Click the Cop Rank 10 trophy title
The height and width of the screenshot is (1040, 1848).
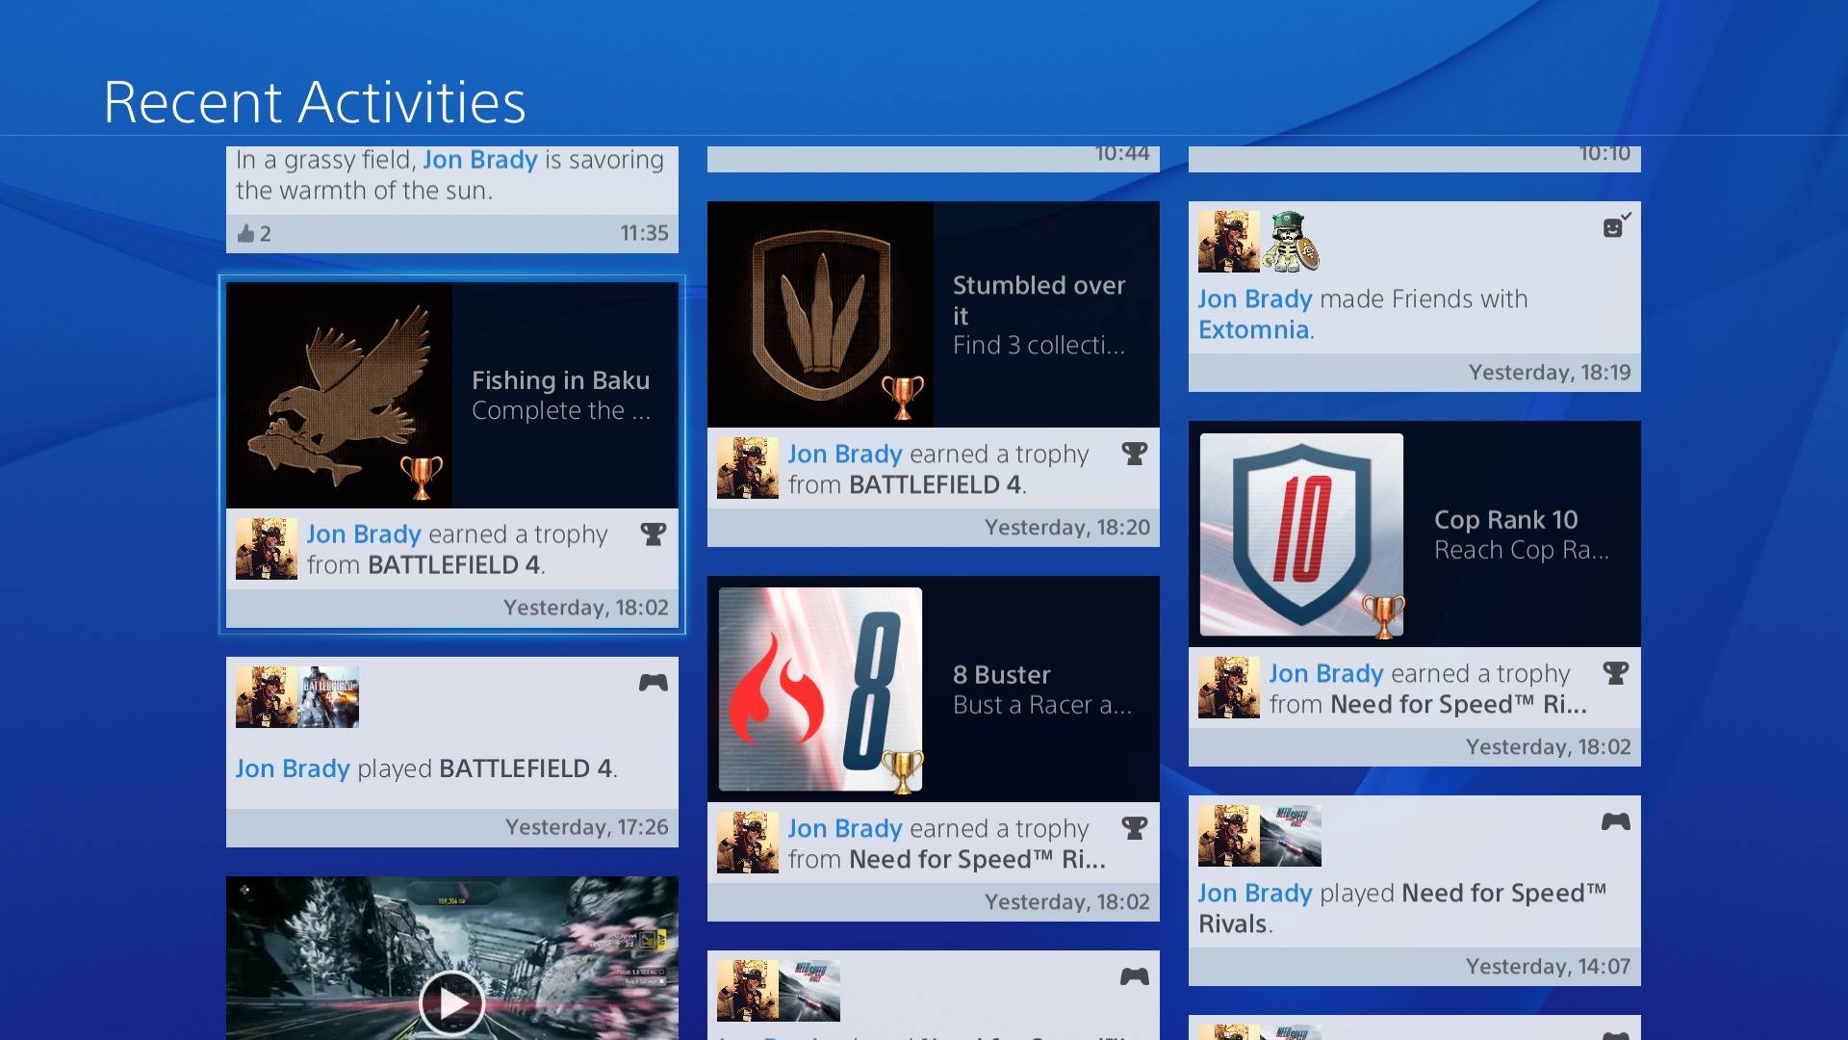coord(1506,520)
